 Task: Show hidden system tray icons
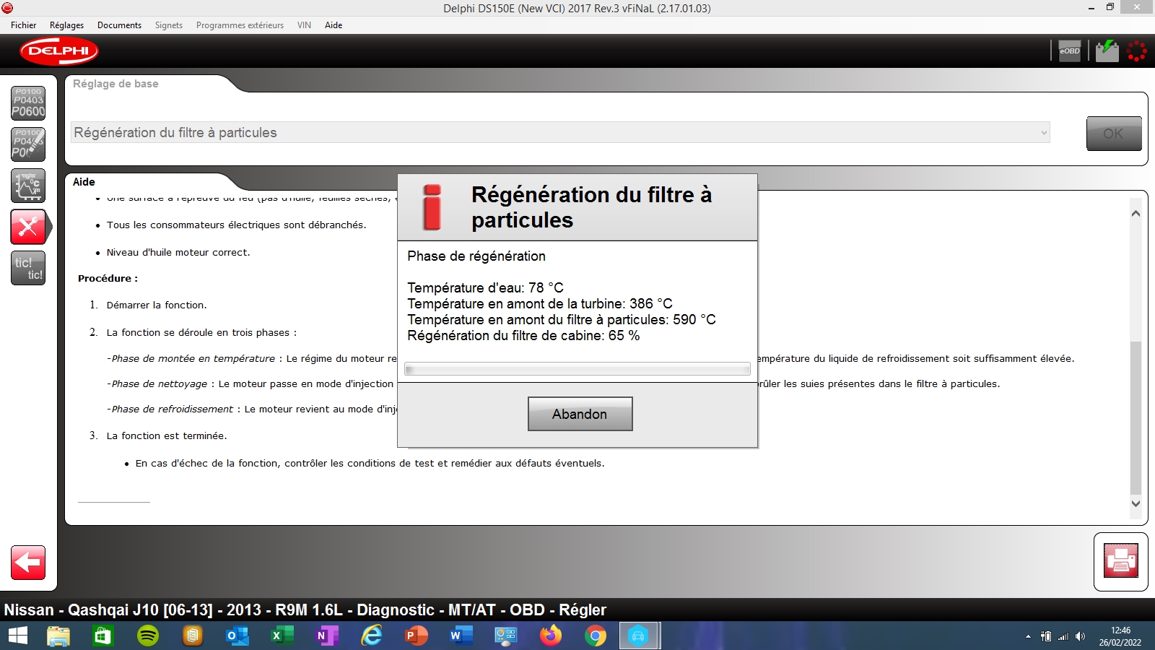(1028, 636)
